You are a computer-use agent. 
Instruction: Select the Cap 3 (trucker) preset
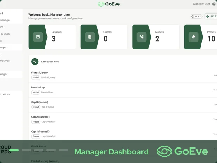(x=123, y=105)
